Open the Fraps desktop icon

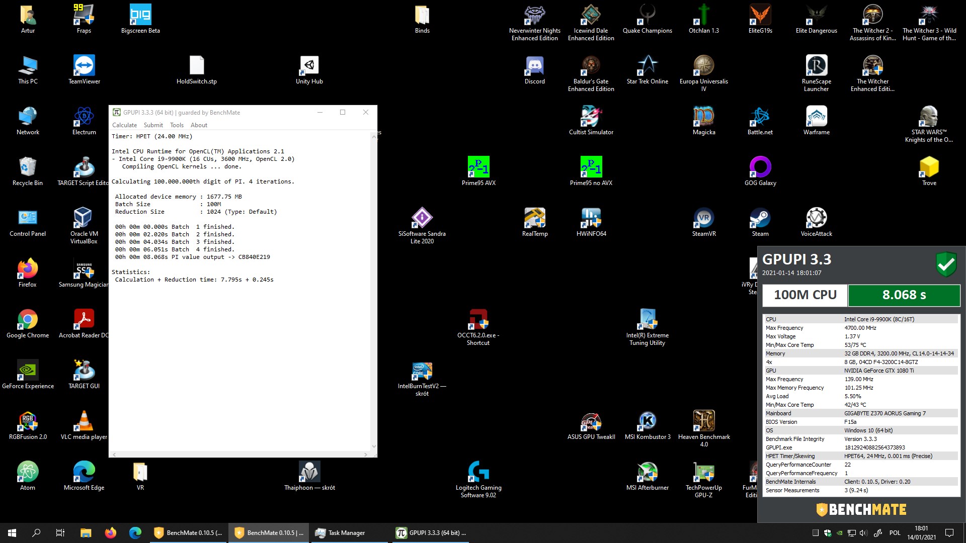pos(84,19)
